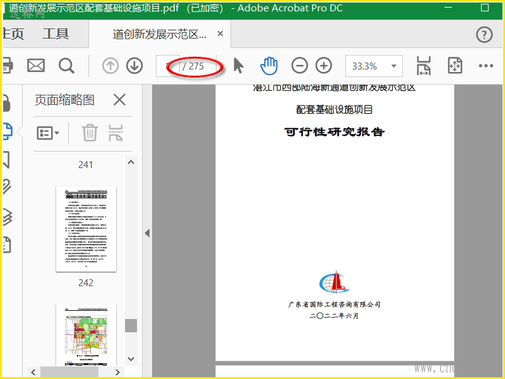
Task: Show more tools ellipsis
Action: tap(485, 66)
